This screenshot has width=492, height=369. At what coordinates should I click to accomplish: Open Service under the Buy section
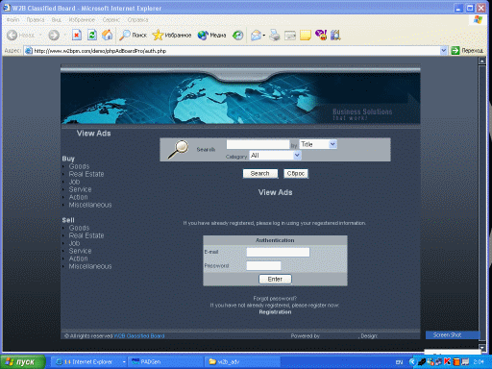[80, 189]
